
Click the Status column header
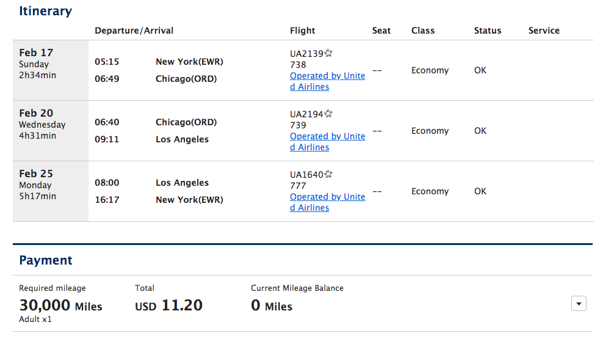pos(488,31)
